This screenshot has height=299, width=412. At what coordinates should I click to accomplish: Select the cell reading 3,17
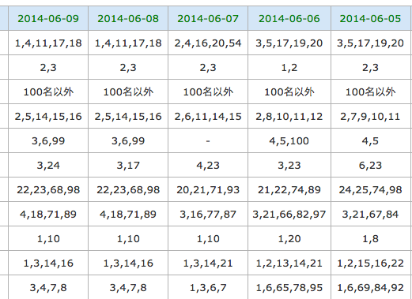coord(128,165)
